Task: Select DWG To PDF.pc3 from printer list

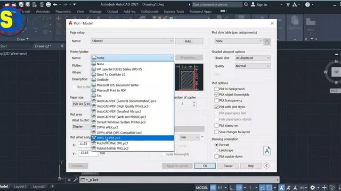Action: pyautogui.click(x=133, y=138)
